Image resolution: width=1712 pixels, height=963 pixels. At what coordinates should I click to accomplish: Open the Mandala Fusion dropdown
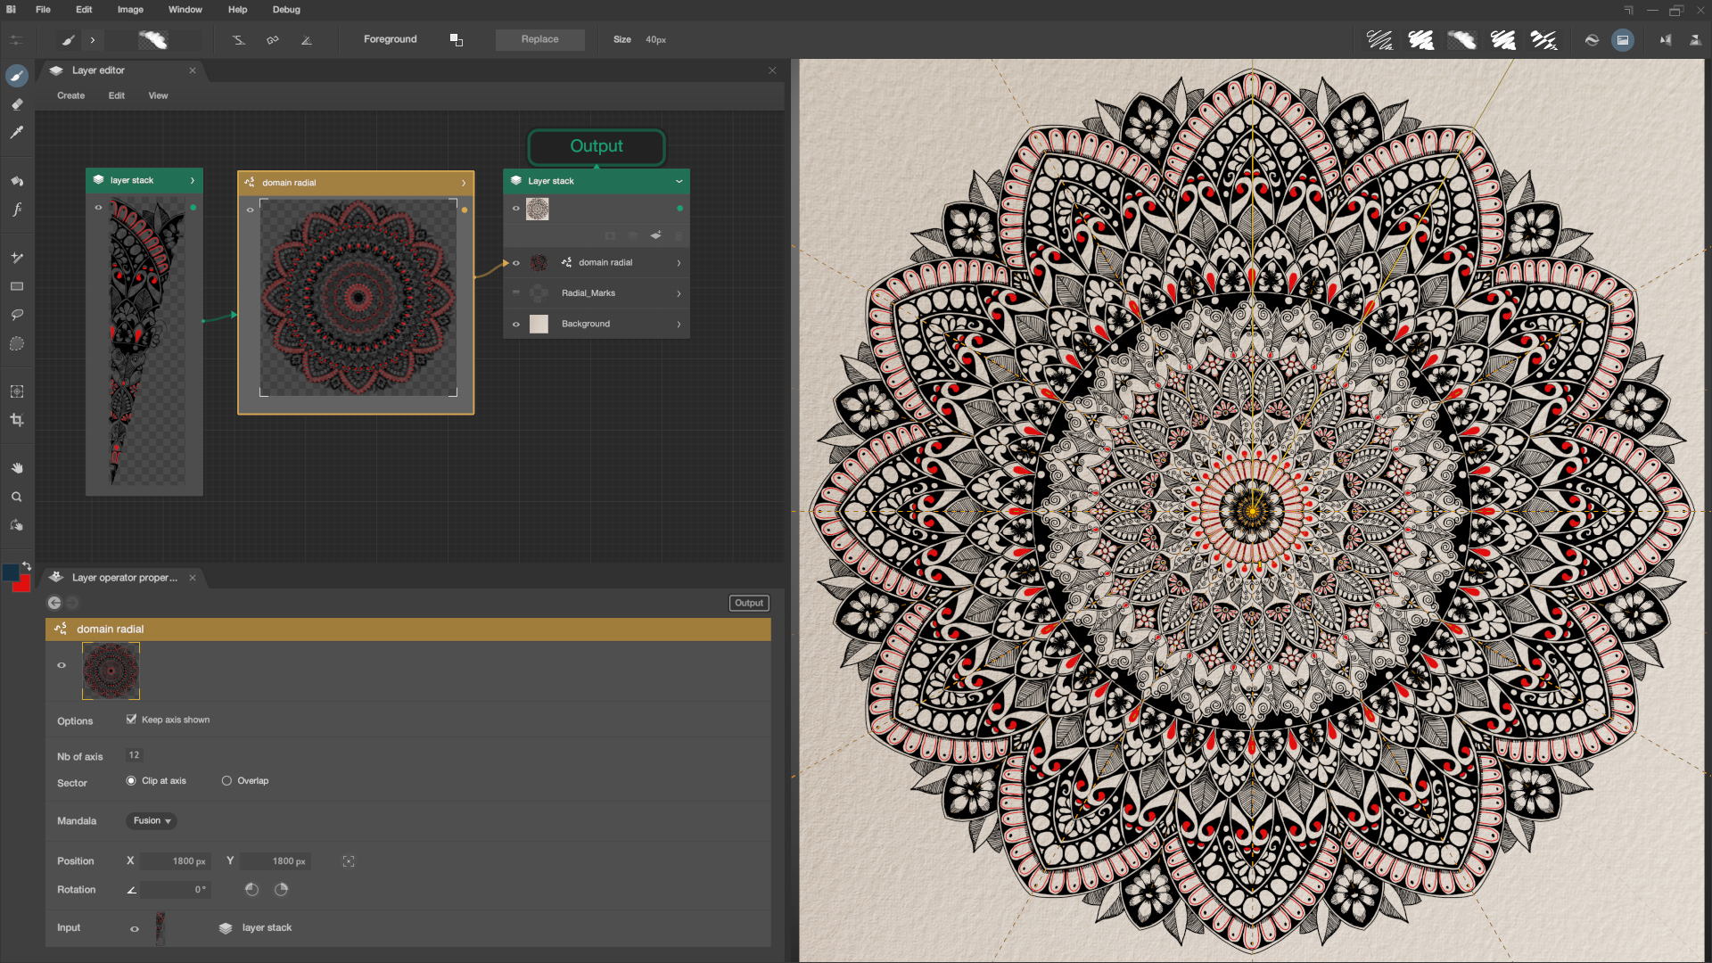152,820
